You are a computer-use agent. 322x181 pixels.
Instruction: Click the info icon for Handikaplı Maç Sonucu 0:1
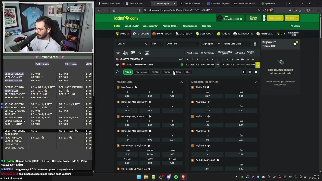[x=150, y=102]
